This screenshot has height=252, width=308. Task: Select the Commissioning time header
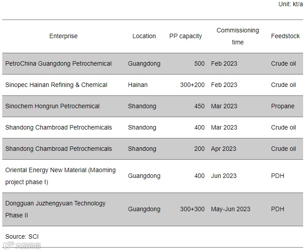click(237, 36)
